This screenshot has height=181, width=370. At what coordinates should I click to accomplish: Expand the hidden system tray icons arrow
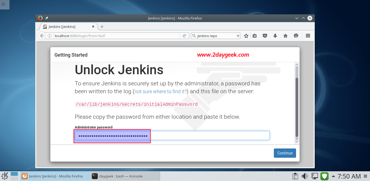point(333,176)
